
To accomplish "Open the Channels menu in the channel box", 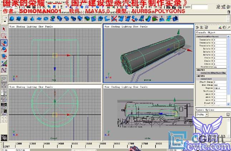I will 201,32.
